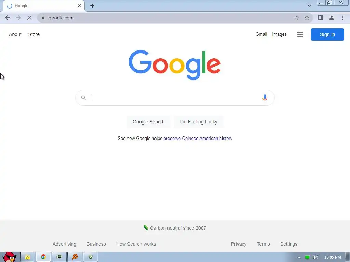Image resolution: width=350 pixels, height=262 pixels.
Task: Expand the tab search dropdown arrow
Action: [309, 6]
